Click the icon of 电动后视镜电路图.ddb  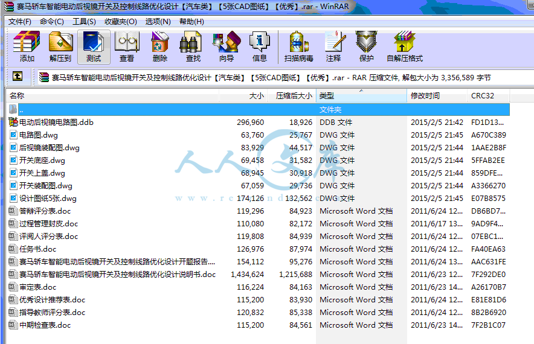[x=13, y=122]
